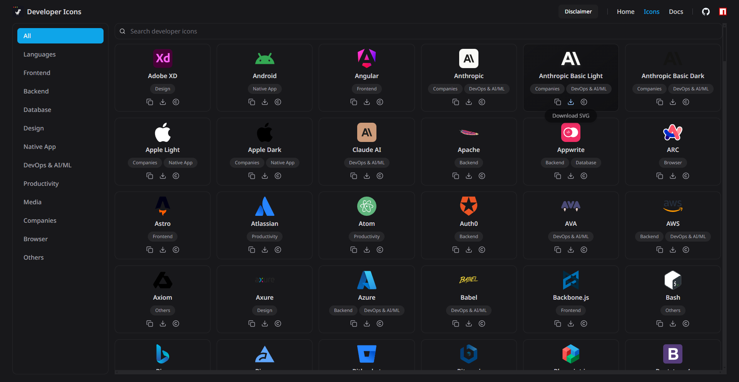739x382 pixels.
Task: Select Browser category in sidebar
Action: click(60, 239)
